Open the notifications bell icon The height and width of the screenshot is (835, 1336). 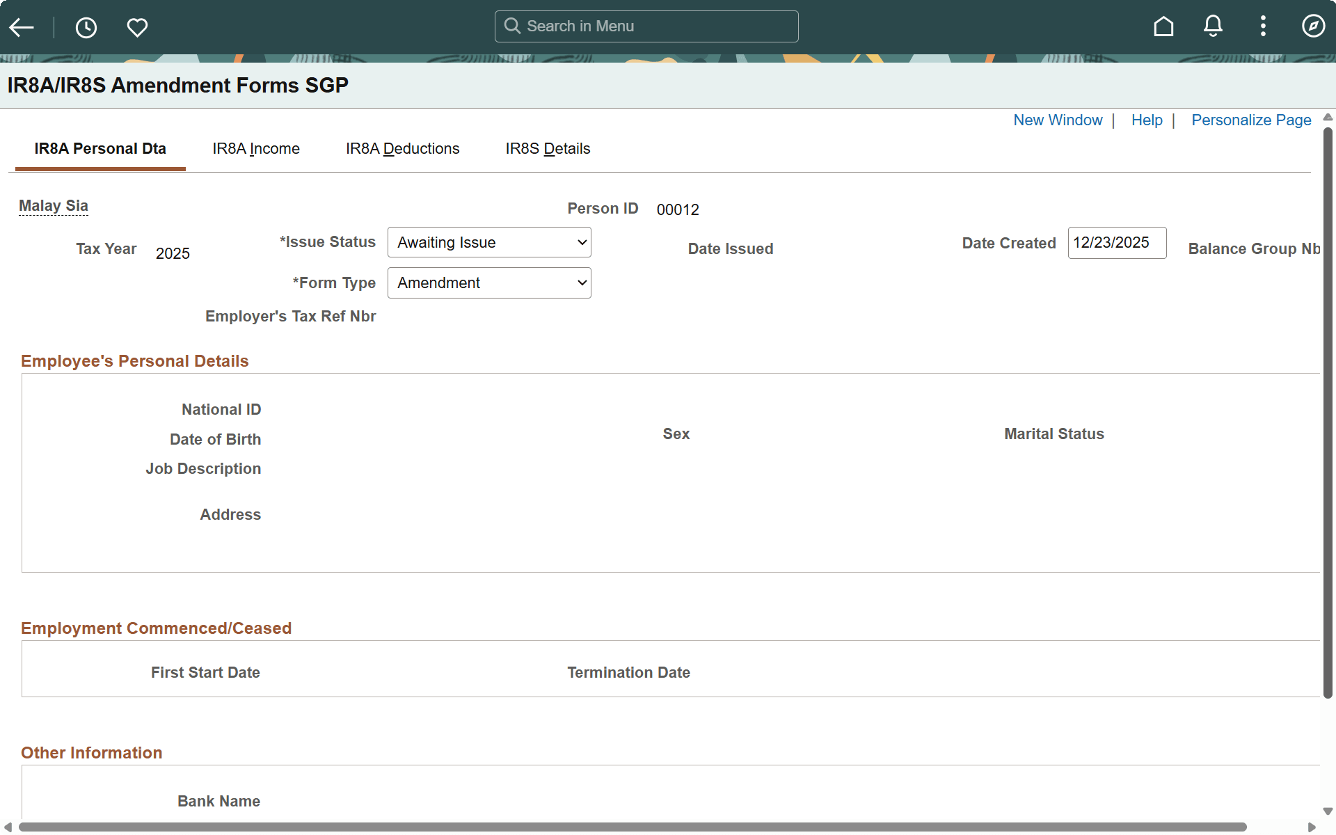pos(1213,26)
